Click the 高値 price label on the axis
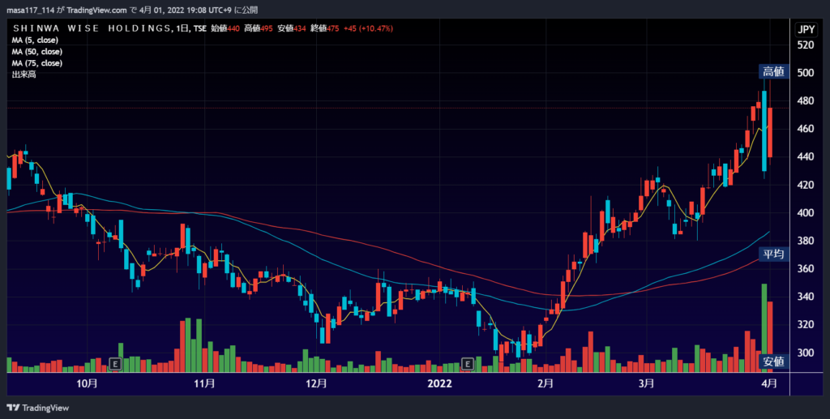Viewport: 830px width, 419px height. coord(773,71)
